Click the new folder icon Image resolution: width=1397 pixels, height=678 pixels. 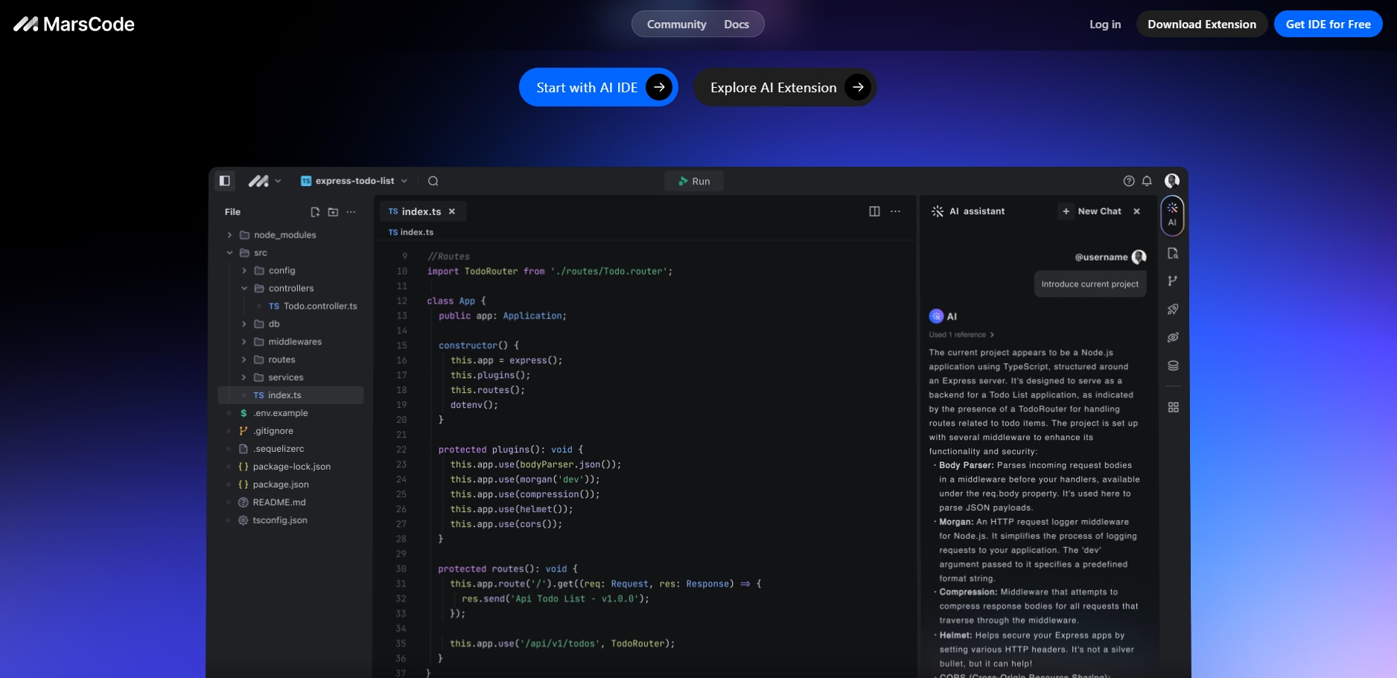(333, 212)
